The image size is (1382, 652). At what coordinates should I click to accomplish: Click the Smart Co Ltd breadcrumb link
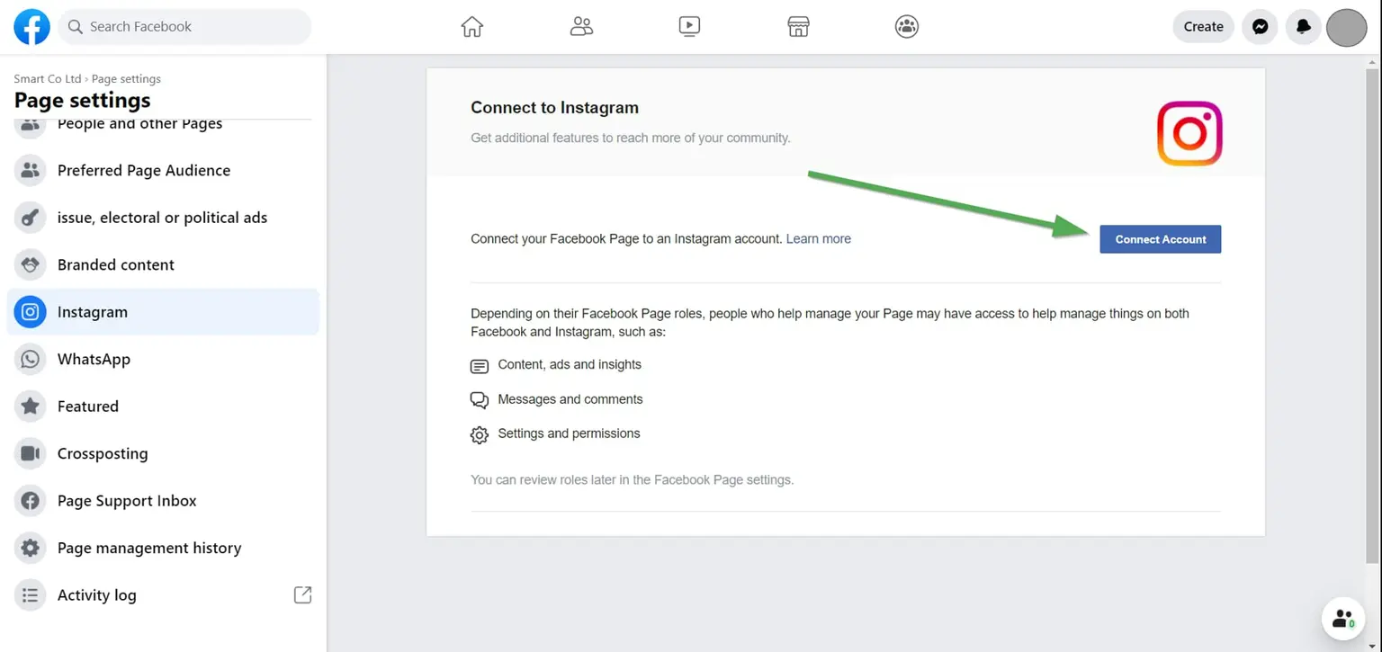point(47,79)
